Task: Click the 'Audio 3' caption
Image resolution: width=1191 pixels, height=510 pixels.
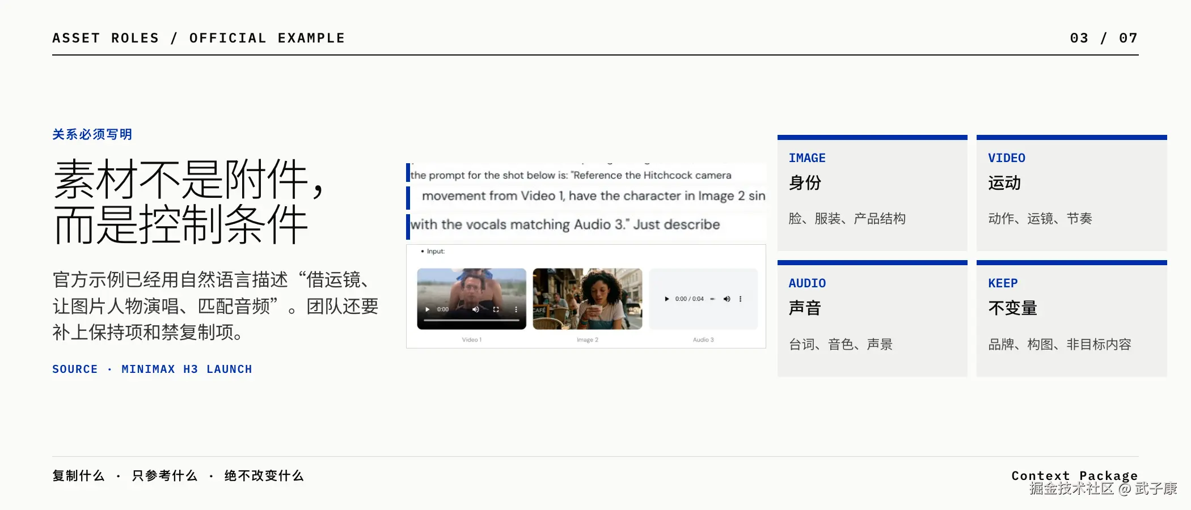Action: (703, 339)
